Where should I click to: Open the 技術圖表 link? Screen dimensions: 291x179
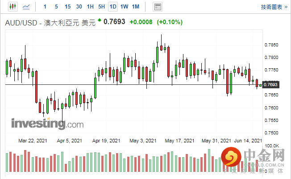point(274,7)
